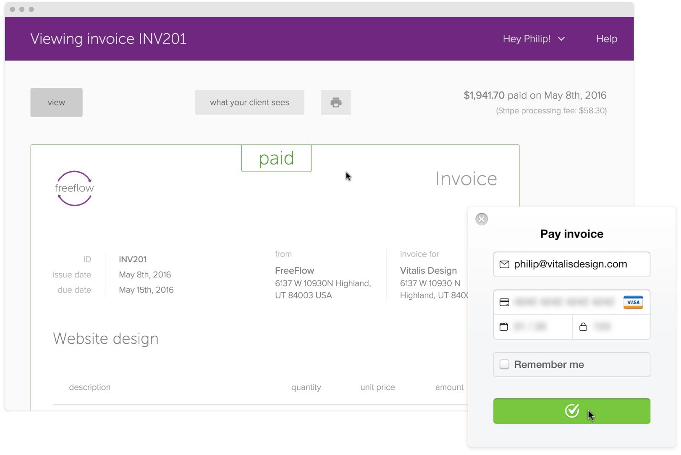
Task: Click the CVC security code field
Action: [x=611, y=327]
